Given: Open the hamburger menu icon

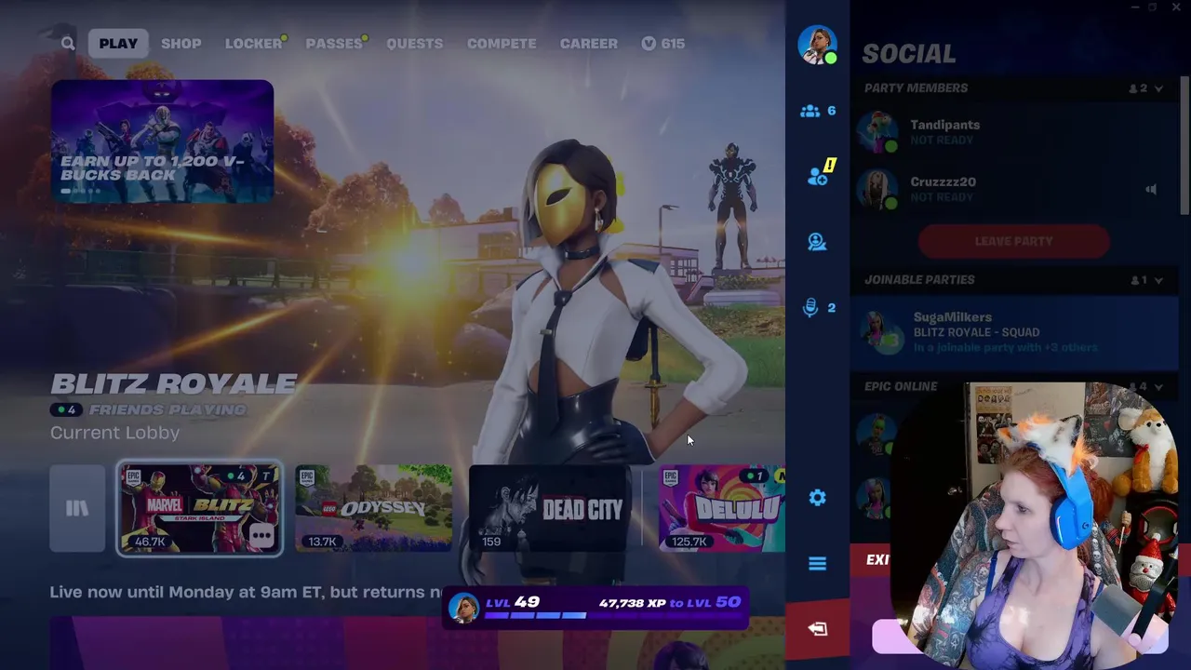Looking at the screenshot, I should (817, 564).
